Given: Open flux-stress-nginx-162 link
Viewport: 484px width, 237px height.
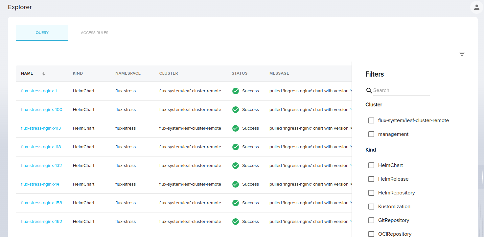Looking at the screenshot, I should [41, 222].
